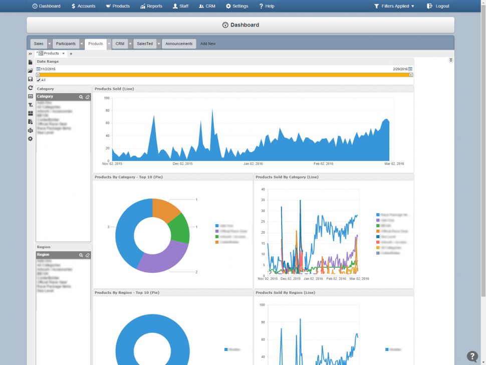
Task: Refresh data using circular arrow icon
Action: point(31,88)
